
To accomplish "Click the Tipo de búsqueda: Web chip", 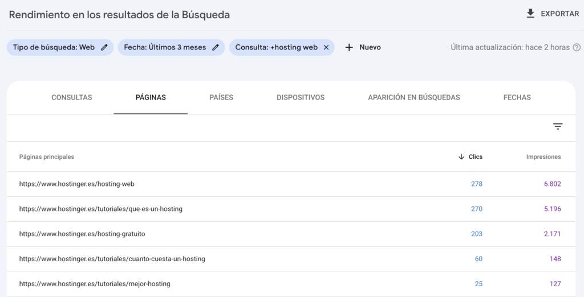I will pyautogui.click(x=54, y=47).
